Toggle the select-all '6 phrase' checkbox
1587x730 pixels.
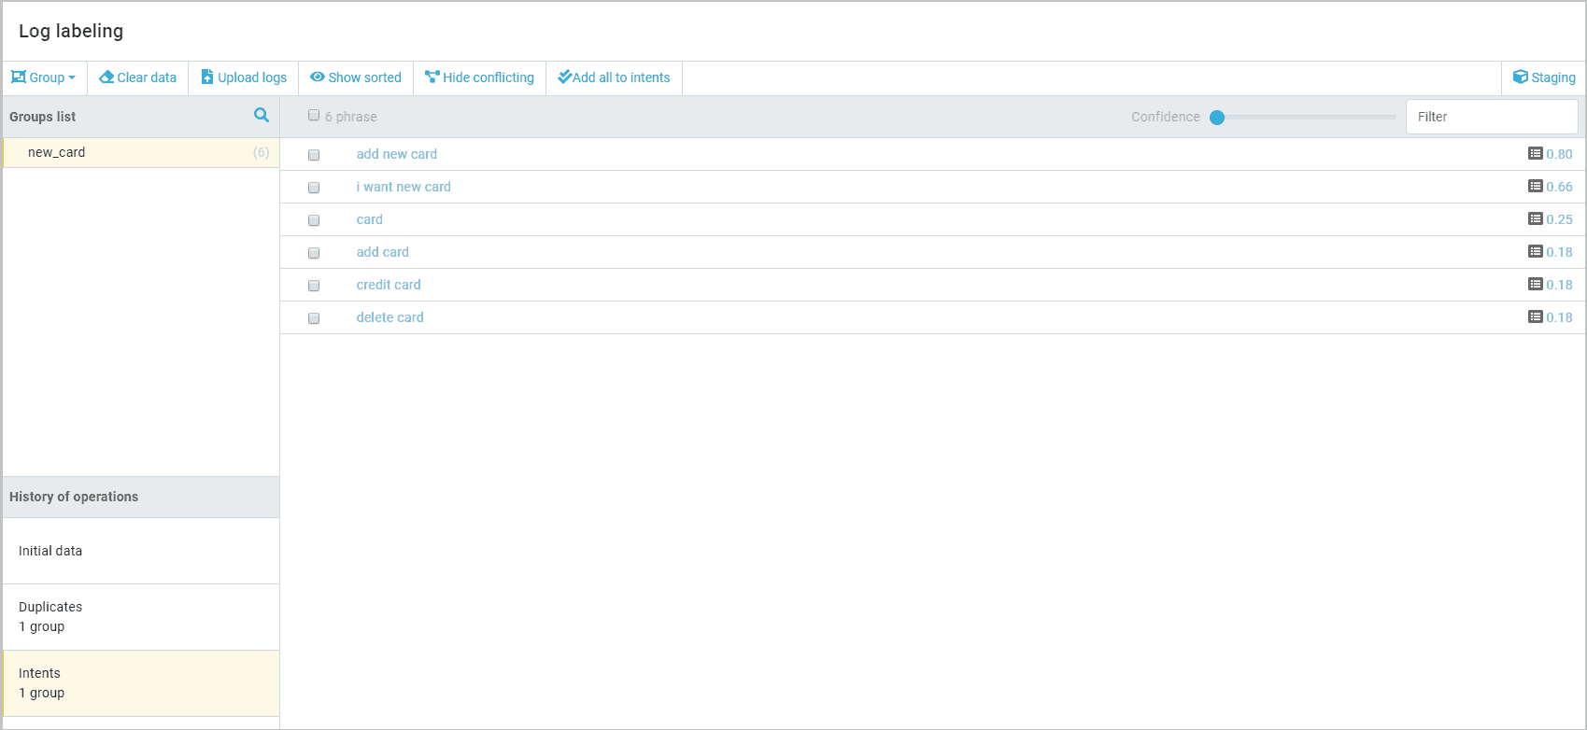coord(314,116)
